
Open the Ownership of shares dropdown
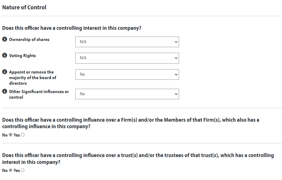pyautogui.click(x=127, y=42)
